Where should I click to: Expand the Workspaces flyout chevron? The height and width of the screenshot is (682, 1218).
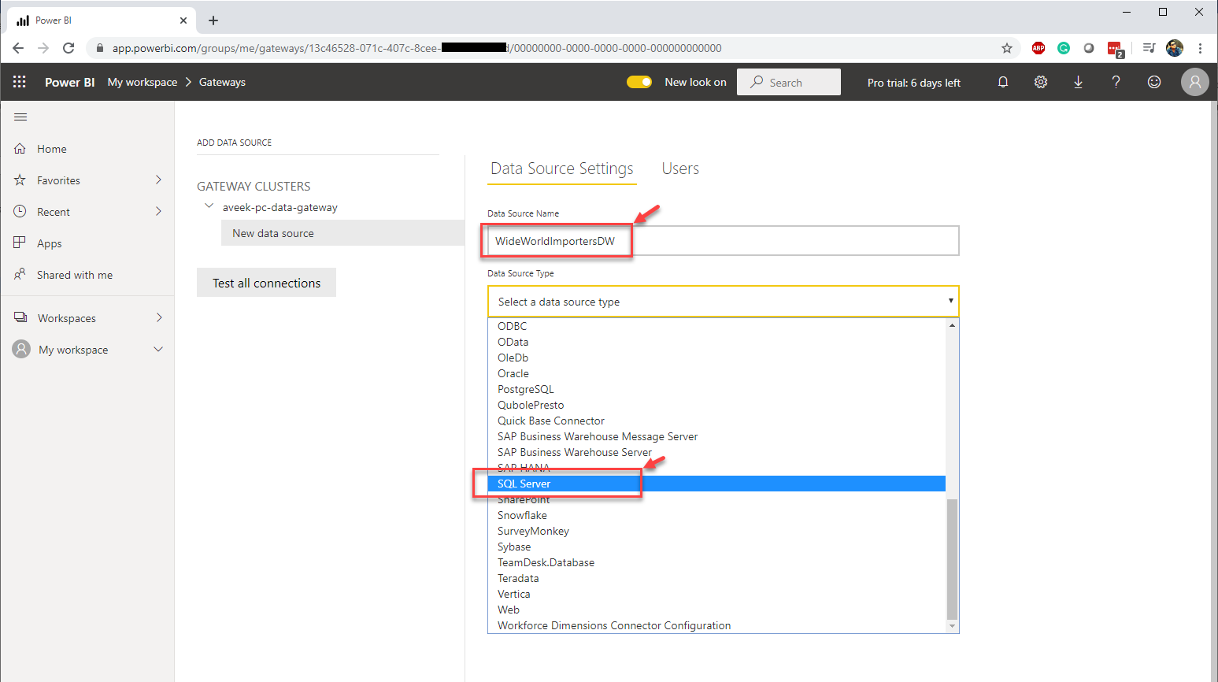(x=158, y=318)
